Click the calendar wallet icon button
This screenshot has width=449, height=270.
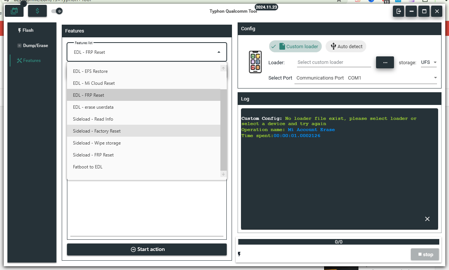tap(14, 11)
